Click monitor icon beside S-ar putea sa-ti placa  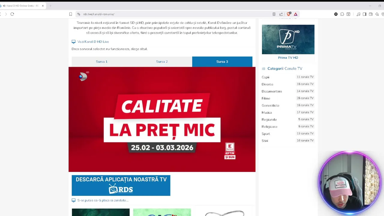[73, 200]
